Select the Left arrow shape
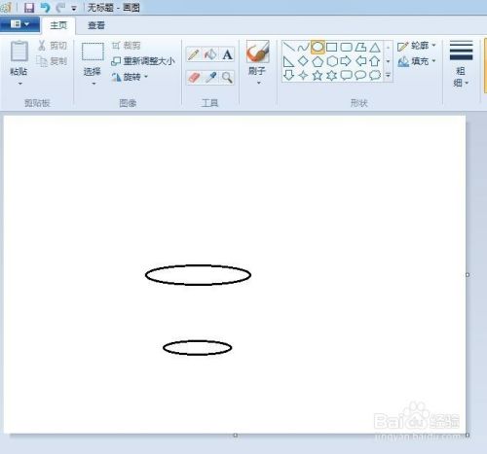 (360, 61)
